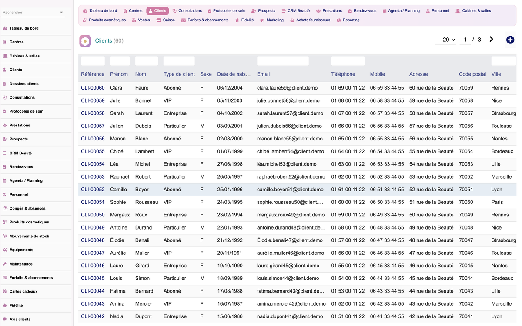
Task: Open client reference CLI-00052
Action: click(93, 190)
